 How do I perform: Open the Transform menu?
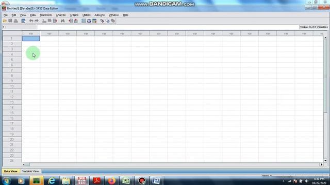(x=46, y=15)
